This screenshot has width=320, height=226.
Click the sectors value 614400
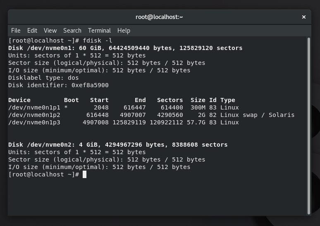tap(172, 107)
